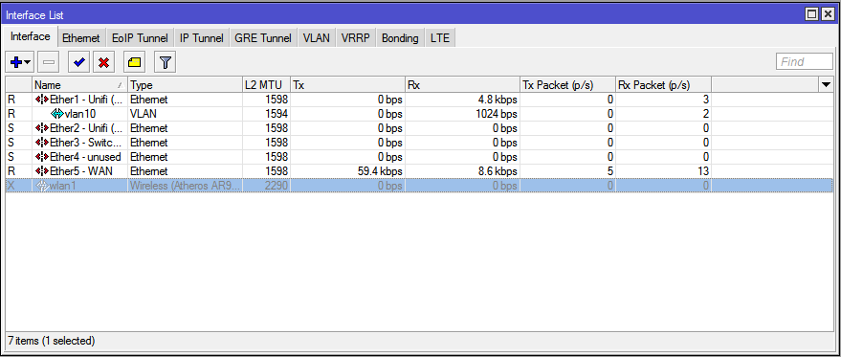
Task: Select the vlan10 name text
Action: (x=80, y=114)
